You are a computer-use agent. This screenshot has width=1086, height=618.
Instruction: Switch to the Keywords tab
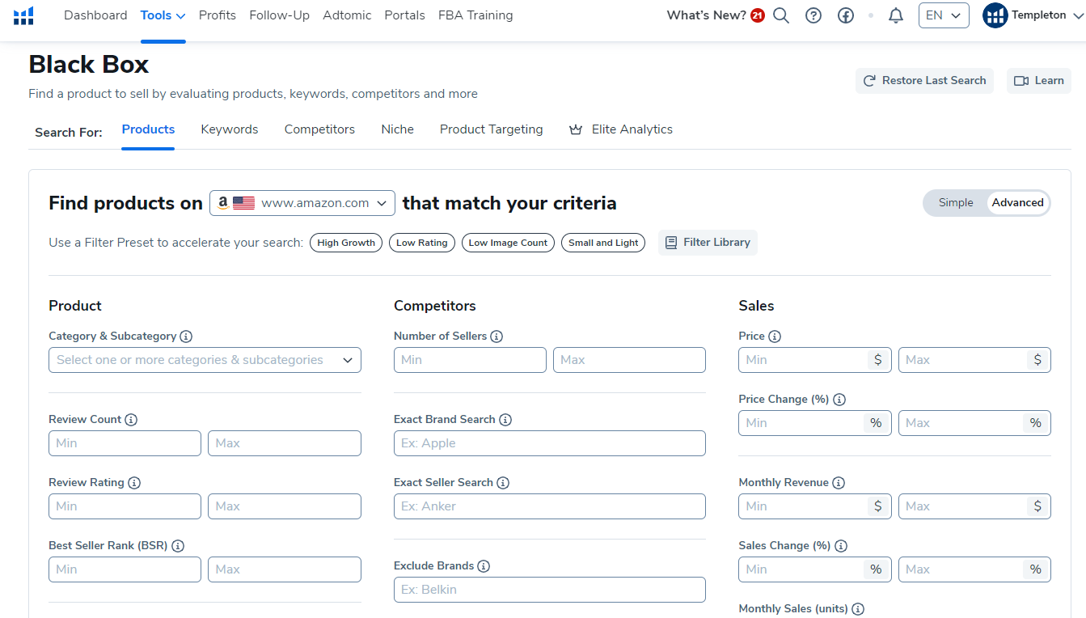tap(230, 129)
